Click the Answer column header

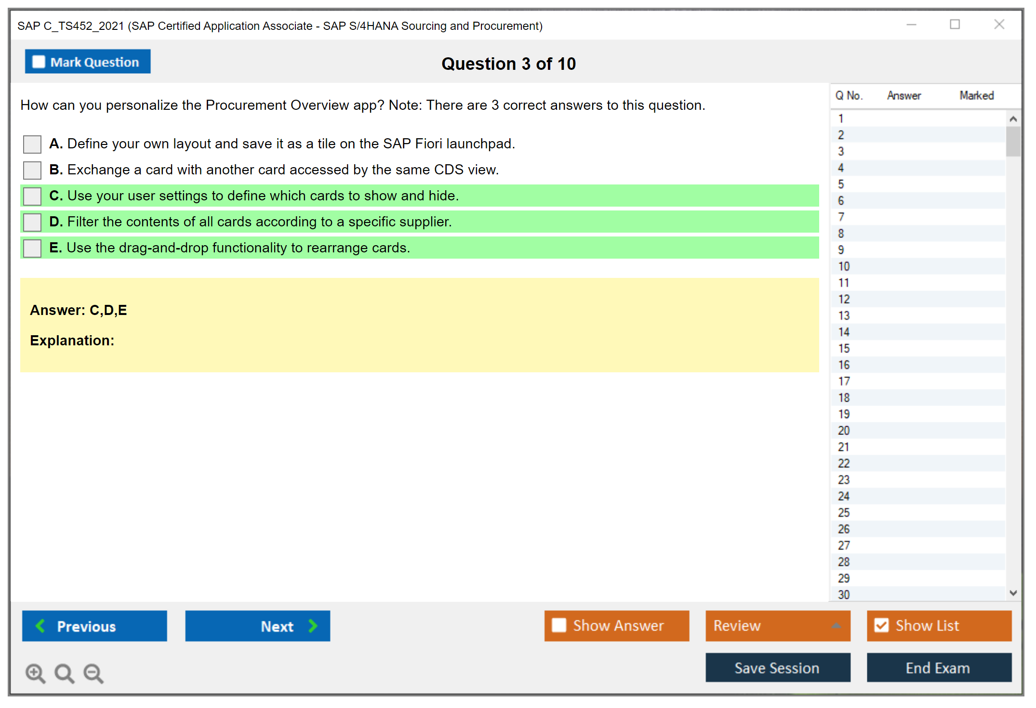coord(903,95)
